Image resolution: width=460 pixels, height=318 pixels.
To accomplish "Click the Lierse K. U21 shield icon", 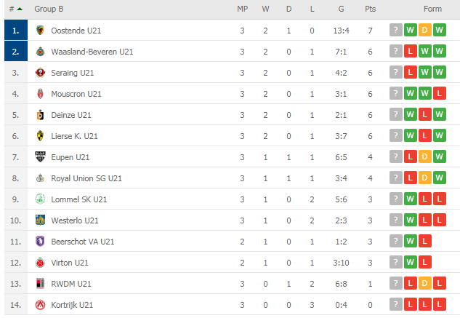I will point(40,136).
